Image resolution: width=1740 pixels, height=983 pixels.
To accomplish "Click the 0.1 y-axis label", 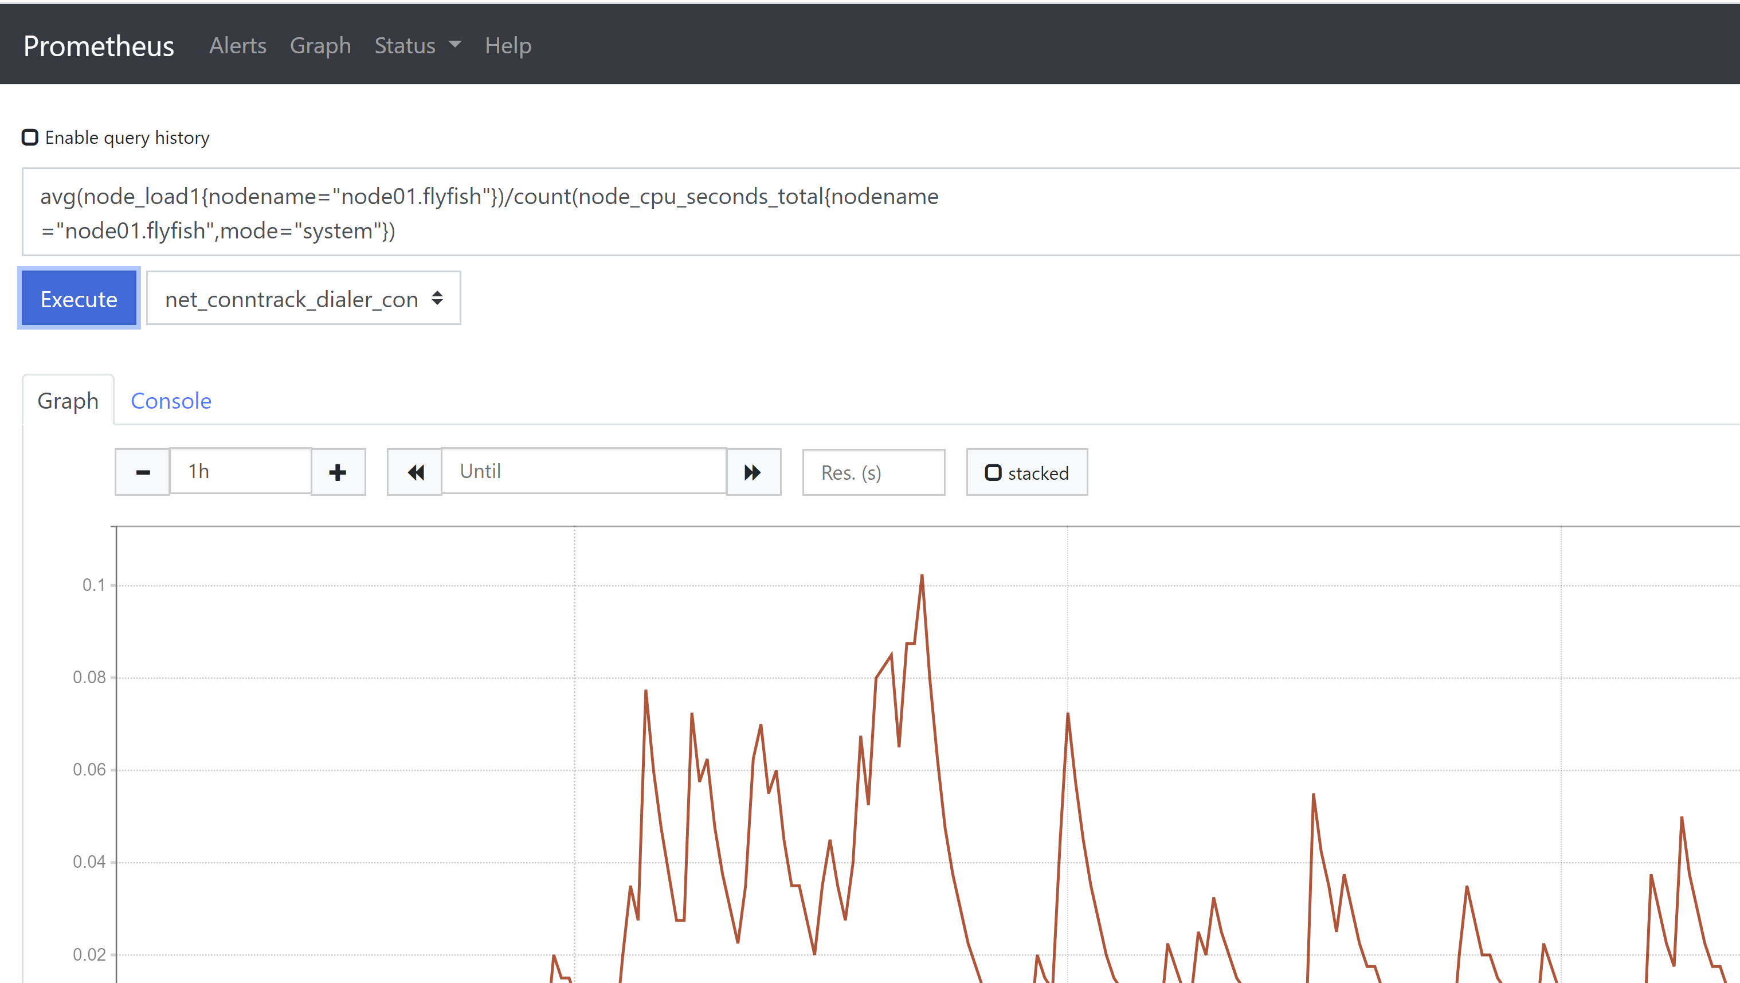I will point(94,585).
